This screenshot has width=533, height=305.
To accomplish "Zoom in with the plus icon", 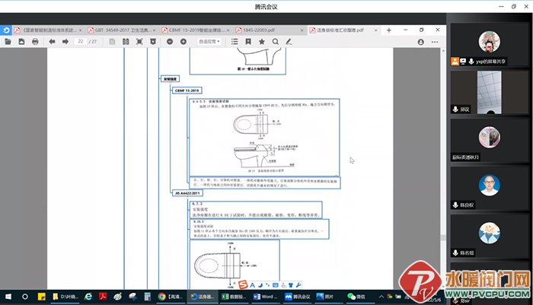I will (184, 41).
